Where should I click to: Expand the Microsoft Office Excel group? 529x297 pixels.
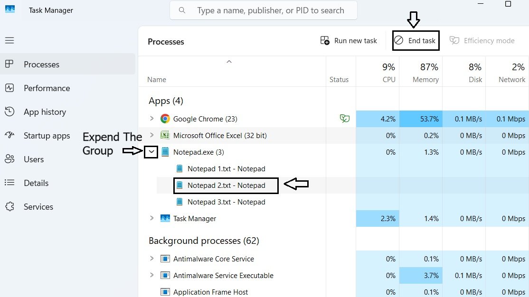152,135
